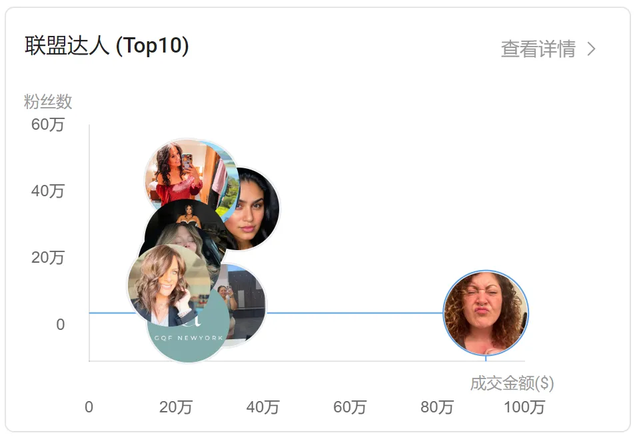The width and height of the screenshot is (637, 437).
Task: Click the 80万 tick on the sales axis
Action: (437, 407)
